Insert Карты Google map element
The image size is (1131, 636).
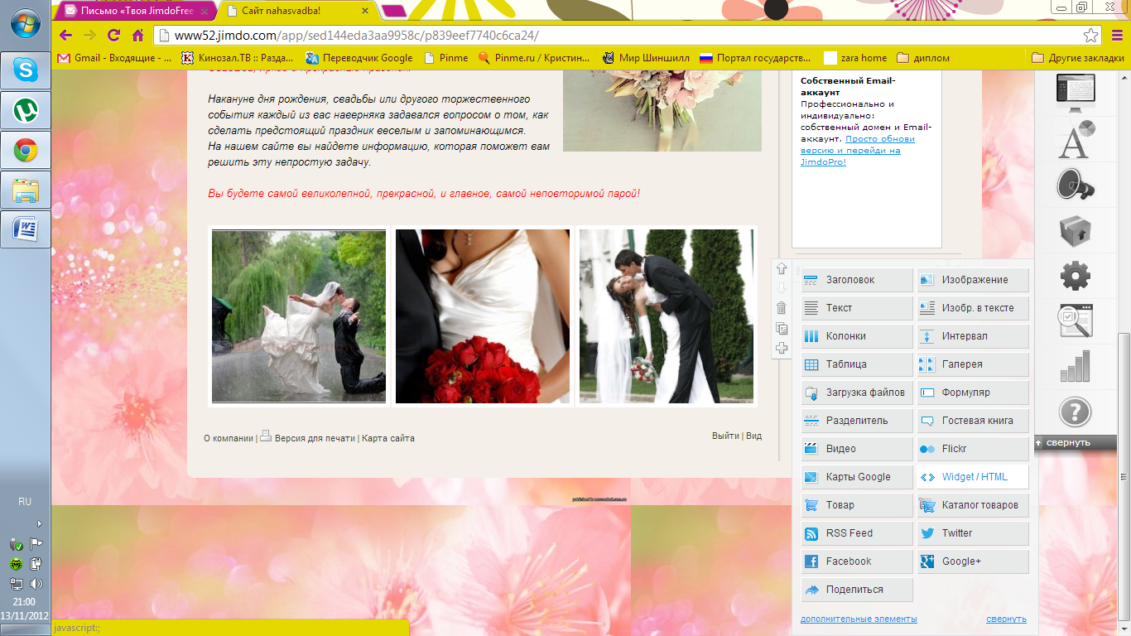(857, 477)
